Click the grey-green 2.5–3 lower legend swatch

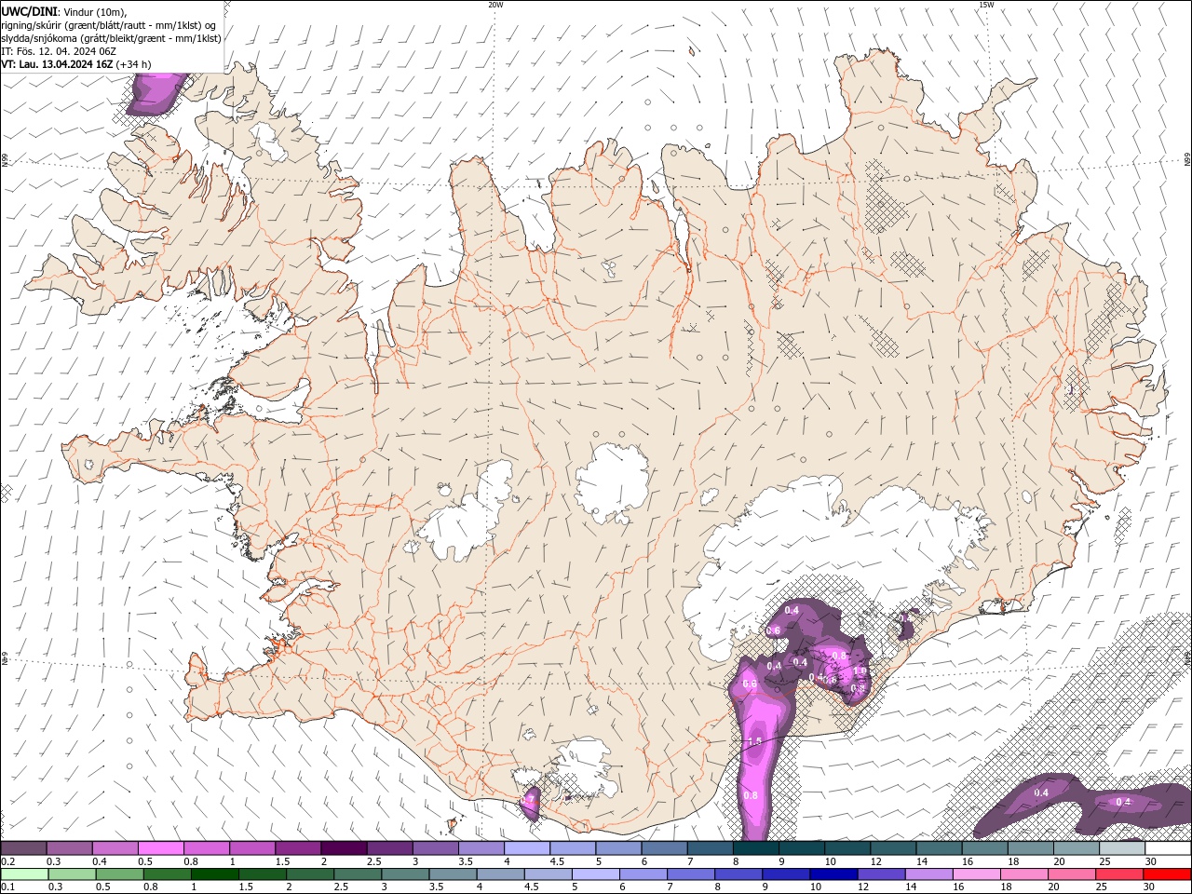pyautogui.click(x=358, y=874)
